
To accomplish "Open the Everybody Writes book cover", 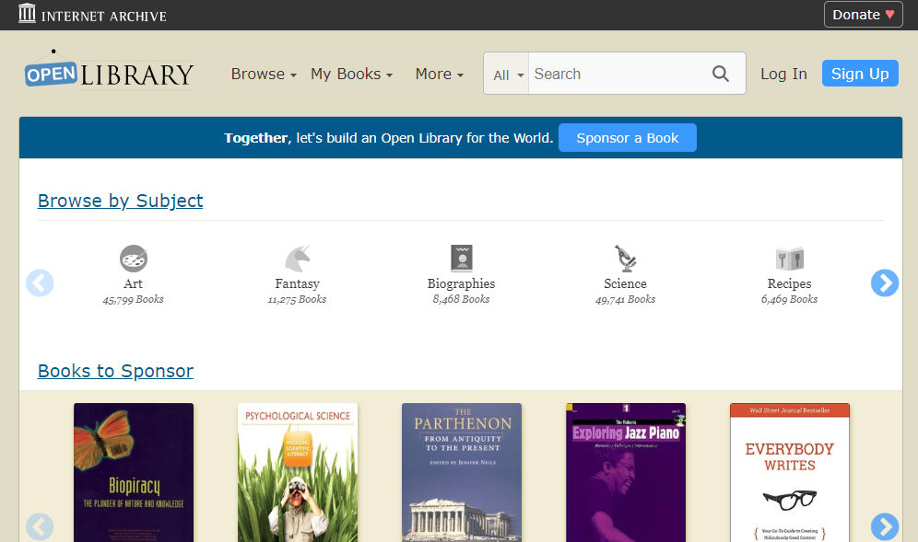I will pyautogui.click(x=790, y=472).
